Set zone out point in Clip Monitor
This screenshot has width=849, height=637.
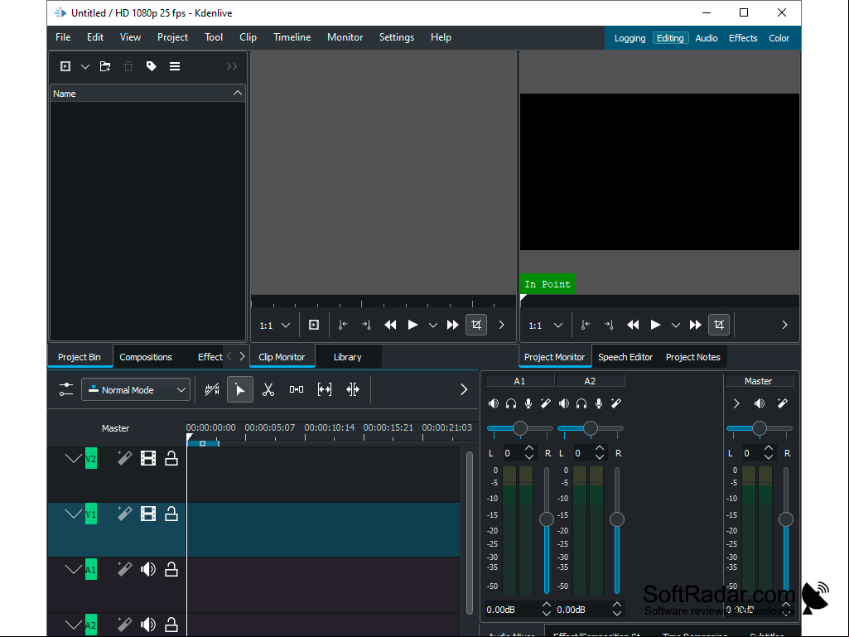(x=367, y=325)
